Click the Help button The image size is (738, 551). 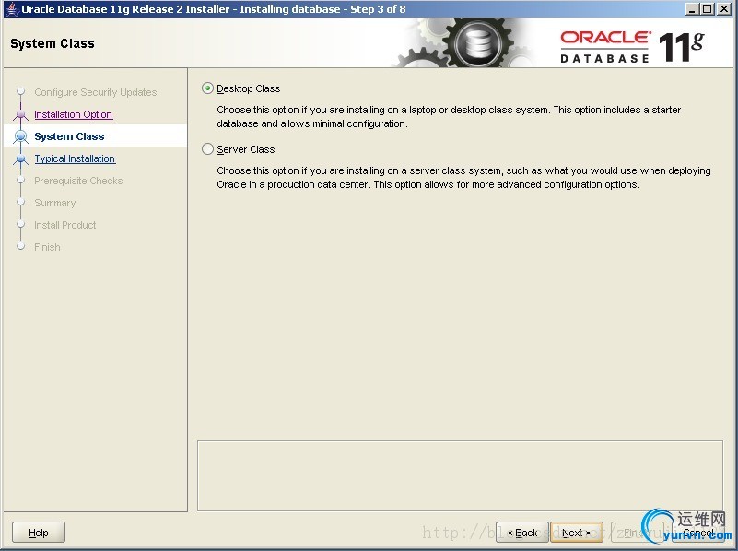click(39, 533)
